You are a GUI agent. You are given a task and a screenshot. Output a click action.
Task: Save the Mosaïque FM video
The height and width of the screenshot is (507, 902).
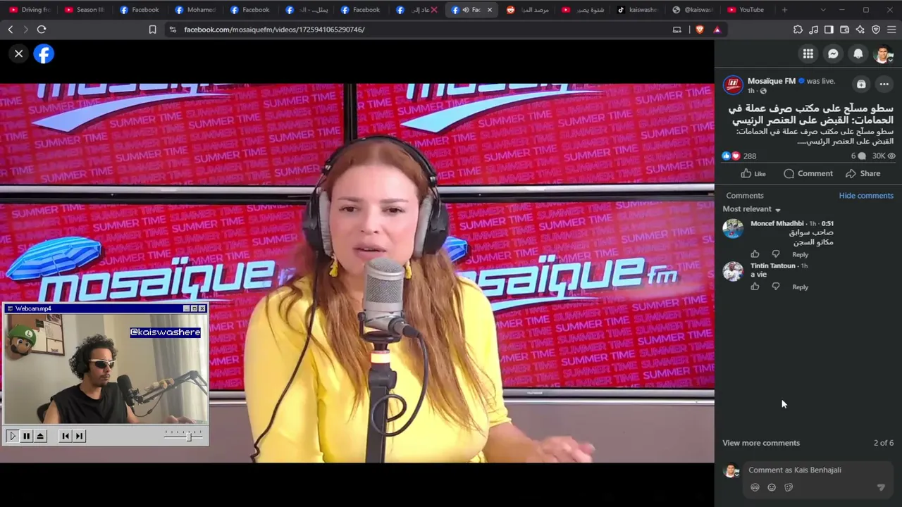pyautogui.click(x=861, y=84)
